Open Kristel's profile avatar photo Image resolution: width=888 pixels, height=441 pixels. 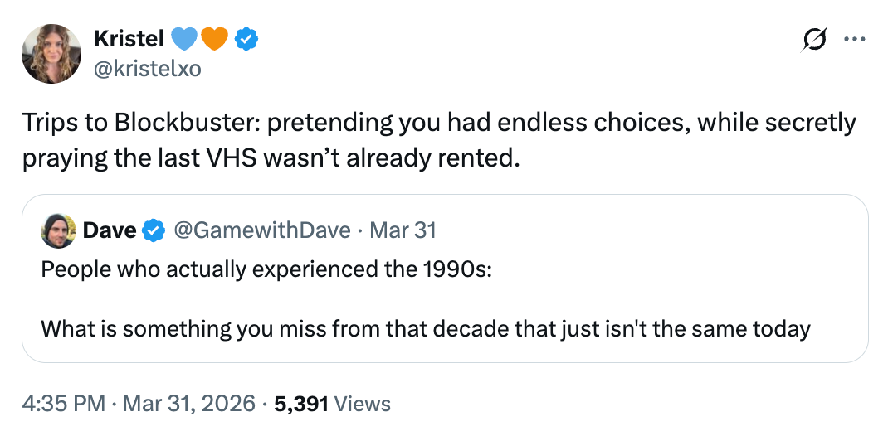tap(51, 54)
